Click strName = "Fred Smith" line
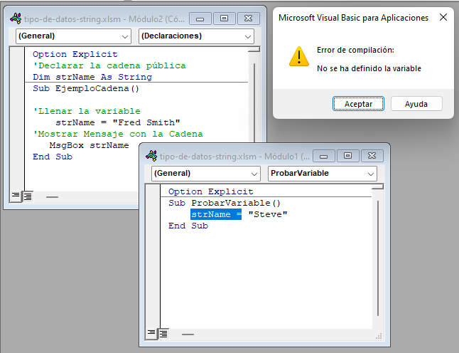Screen dimensions: 459x353 tap(118, 122)
